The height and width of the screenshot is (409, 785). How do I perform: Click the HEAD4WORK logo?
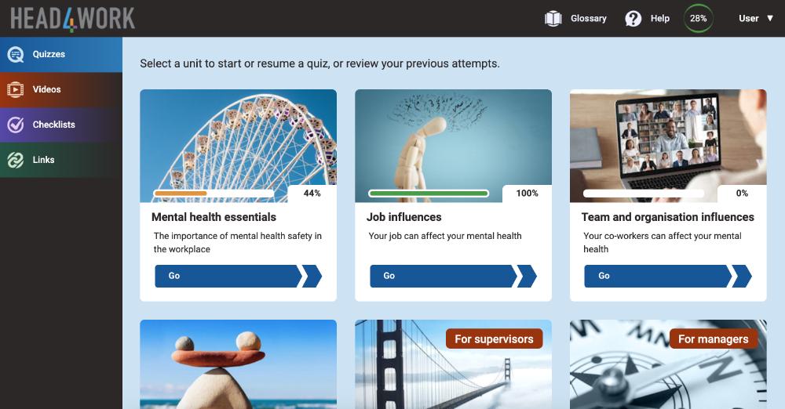click(72, 19)
